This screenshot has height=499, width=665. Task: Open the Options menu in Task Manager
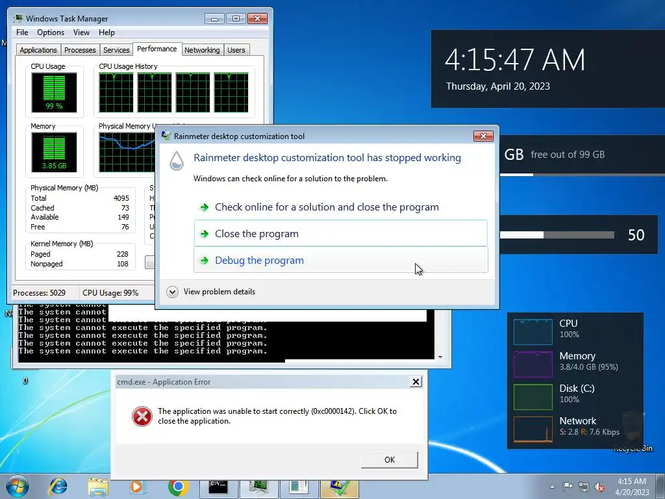click(x=51, y=32)
